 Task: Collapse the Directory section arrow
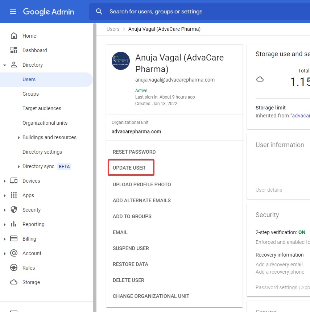coord(5,65)
